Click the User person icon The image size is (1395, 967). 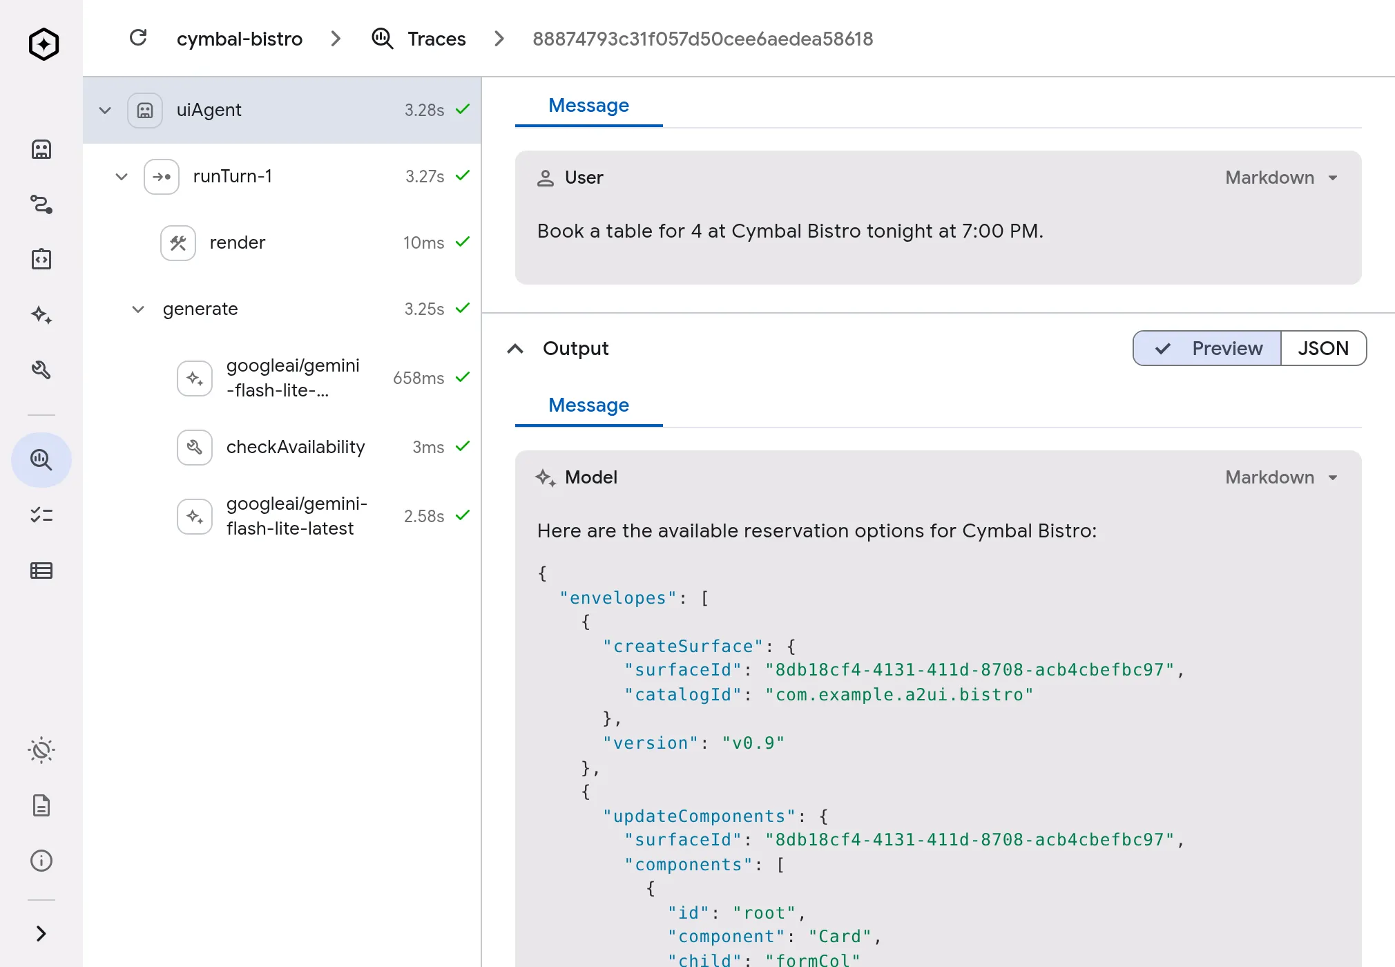(x=546, y=178)
